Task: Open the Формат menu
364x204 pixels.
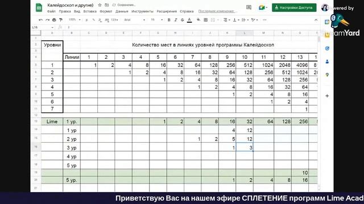Action: point(106,11)
